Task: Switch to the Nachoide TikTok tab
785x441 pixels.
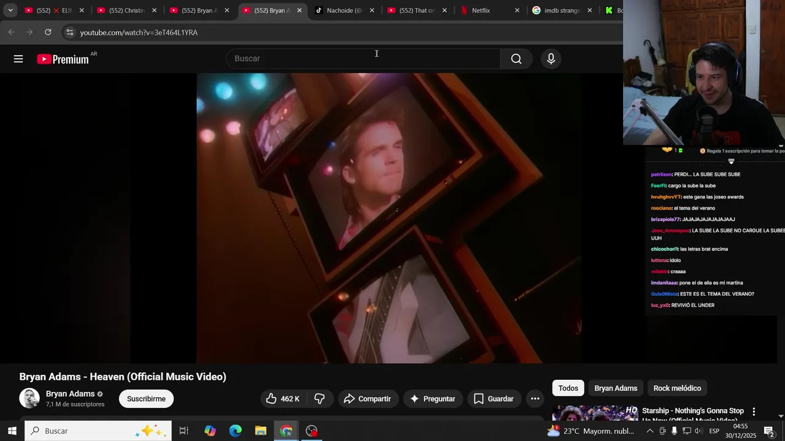Action: [344, 10]
